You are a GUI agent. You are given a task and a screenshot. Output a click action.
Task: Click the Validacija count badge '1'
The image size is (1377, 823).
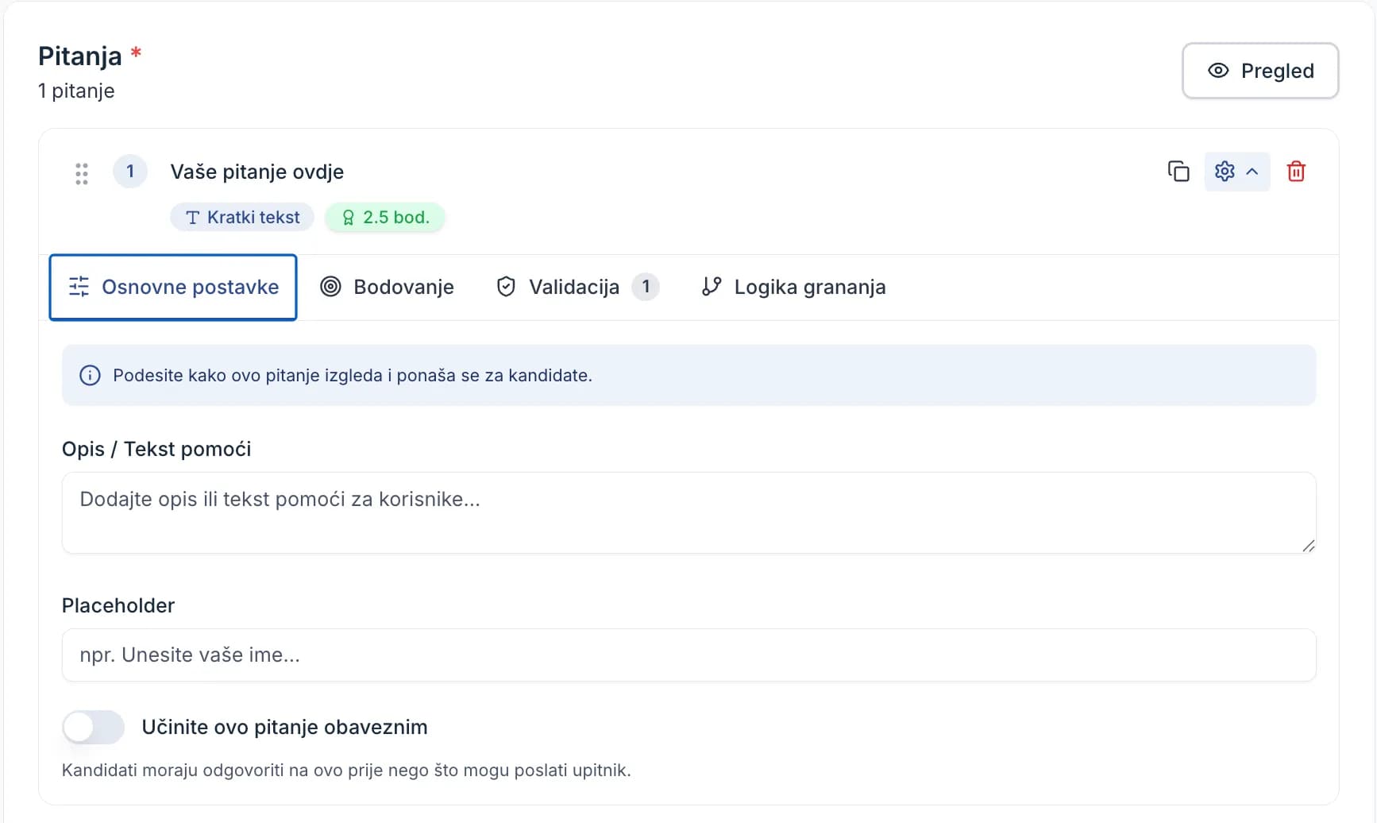(646, 287)
